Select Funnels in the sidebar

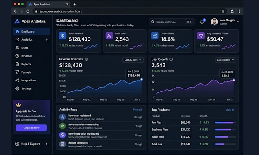pyautogui.click(x=31, y=72)
